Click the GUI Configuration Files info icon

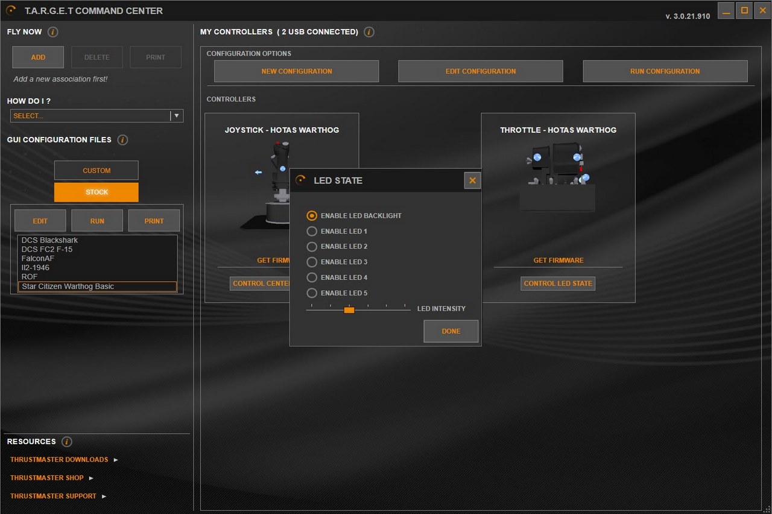tap(122, 140)
